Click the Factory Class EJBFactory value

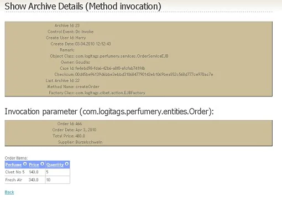click(x=111, y=93)
